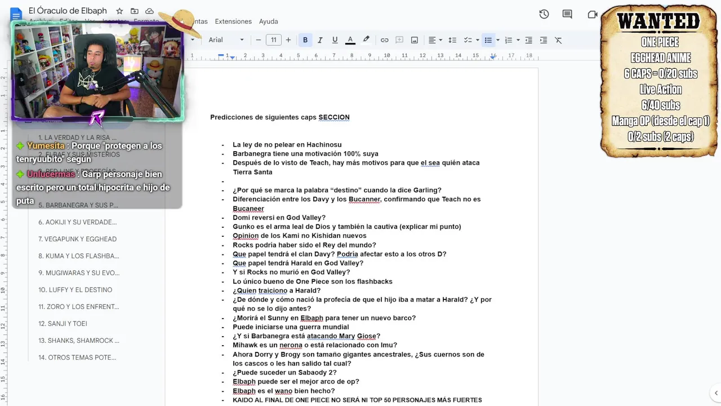Start a Meet video call
Screen dimensions: 721x406
pos(592,15)
